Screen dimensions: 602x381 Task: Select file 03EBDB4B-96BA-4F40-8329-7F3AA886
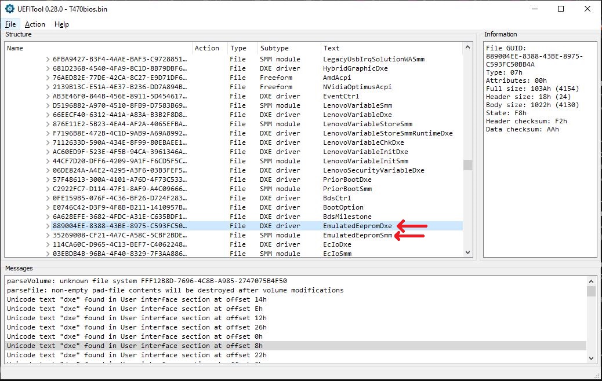coord(120,254)
